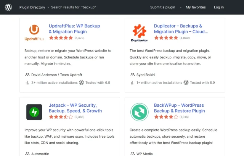Click Automattic author name
This screenshot has width=244, height=156.
tap(40, 154)
